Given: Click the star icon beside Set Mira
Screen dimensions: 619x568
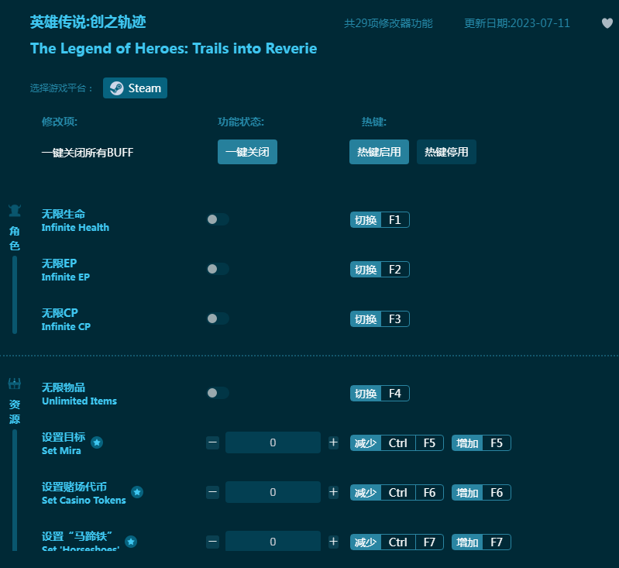Looking at the screenshot, I should [97, 442].
